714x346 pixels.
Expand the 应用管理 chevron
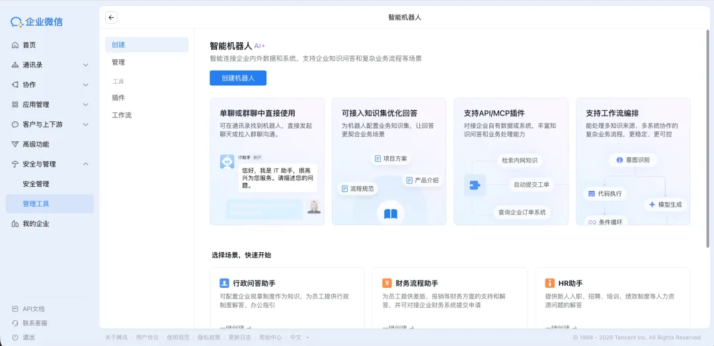coord(85,104)
